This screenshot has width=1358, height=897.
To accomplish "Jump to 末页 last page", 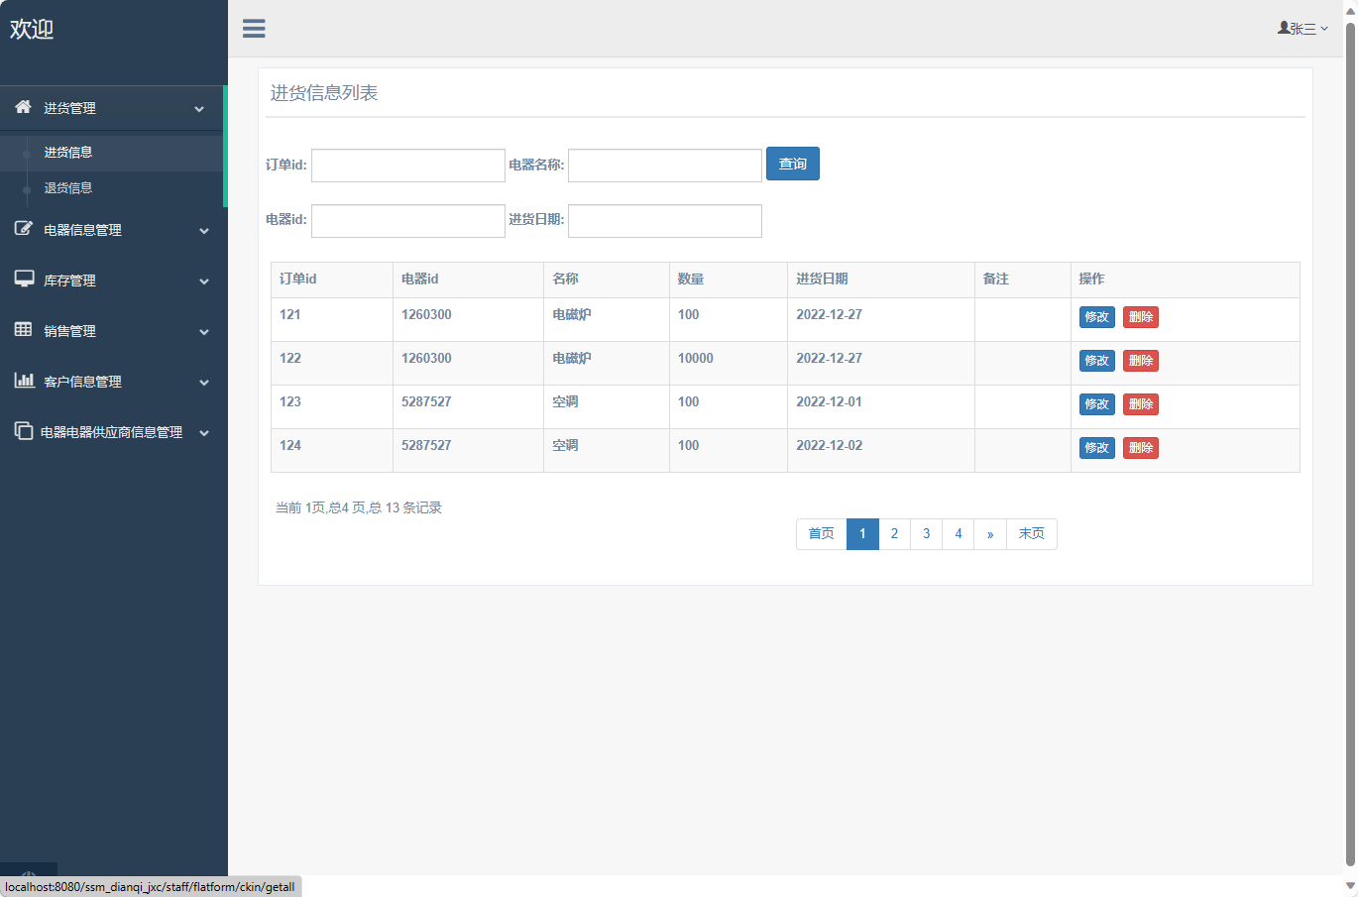I will point(1031,534).
